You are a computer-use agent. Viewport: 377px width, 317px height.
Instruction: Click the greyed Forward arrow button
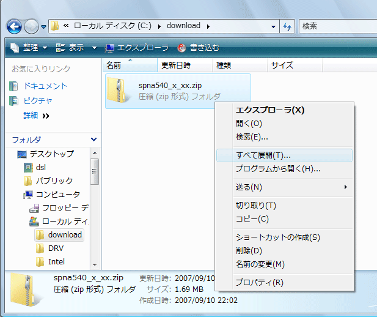31,26
